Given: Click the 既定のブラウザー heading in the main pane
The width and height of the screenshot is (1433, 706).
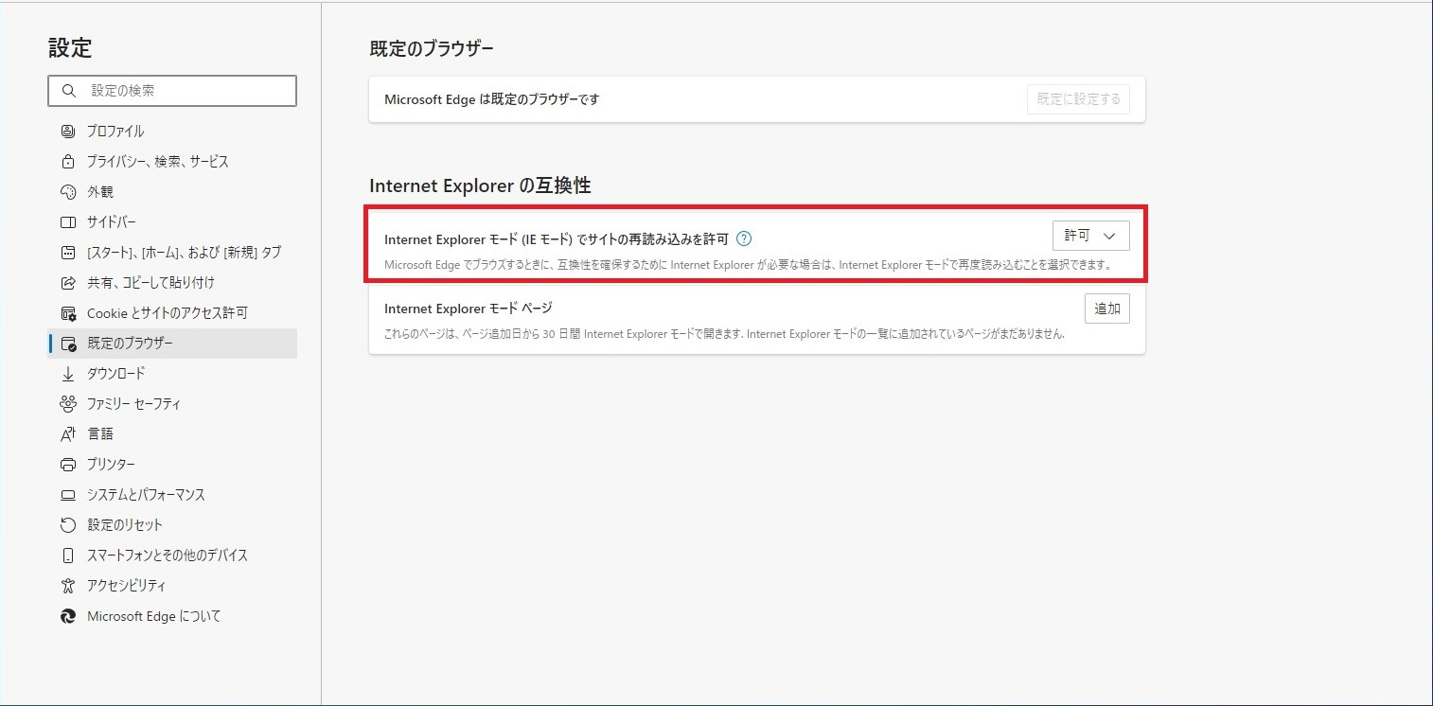Looking at the screenshot, I should 432,48.
